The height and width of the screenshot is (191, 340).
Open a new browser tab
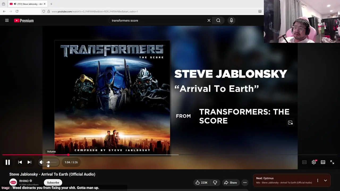pos(51,4)
